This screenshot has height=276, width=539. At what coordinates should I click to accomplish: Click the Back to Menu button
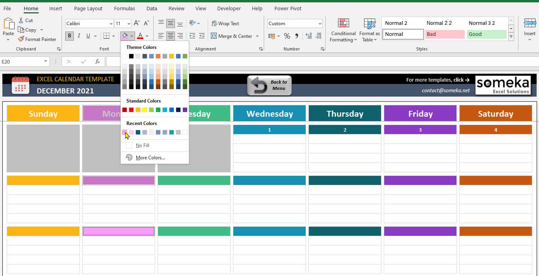269,85
